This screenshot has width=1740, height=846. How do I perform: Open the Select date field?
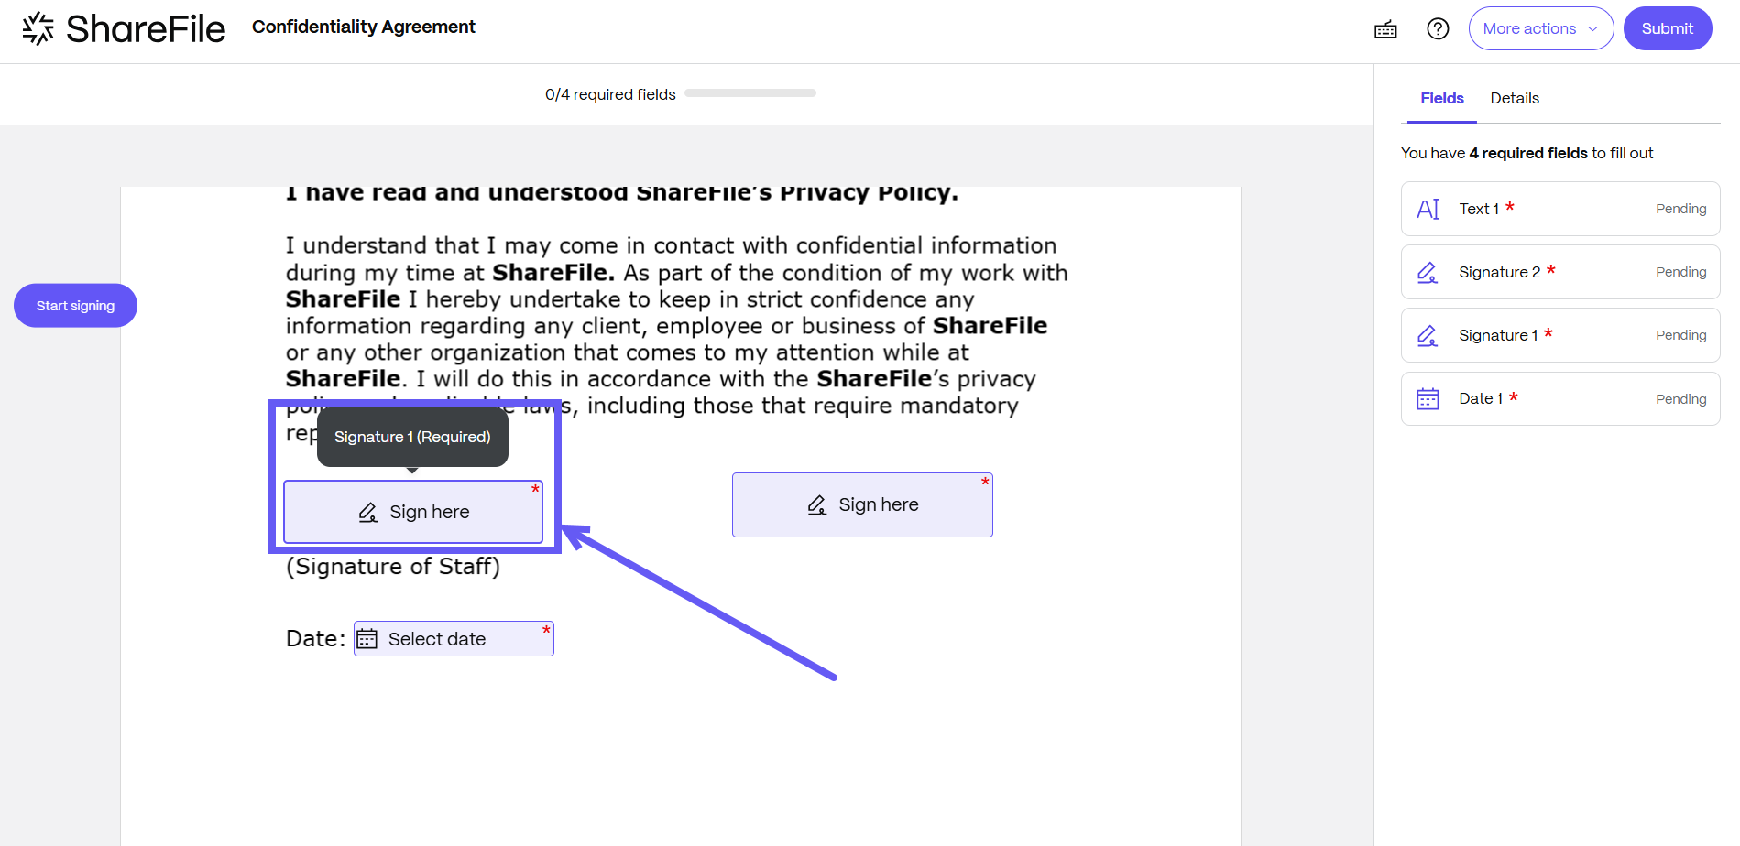click(x=454, y=639)
